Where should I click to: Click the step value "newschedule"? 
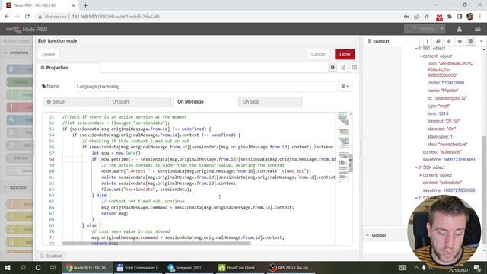(x=453, y=144)
